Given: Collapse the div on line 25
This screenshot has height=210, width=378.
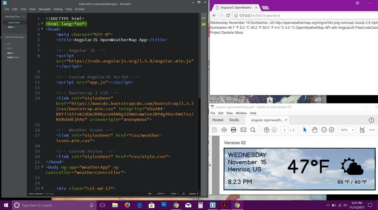Looking at the screenshot, I should [x=42, y=188].
